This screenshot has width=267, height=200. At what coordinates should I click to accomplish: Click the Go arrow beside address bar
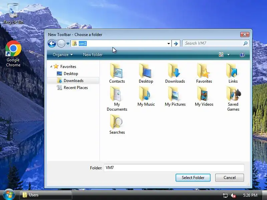(x=176, y=44)
